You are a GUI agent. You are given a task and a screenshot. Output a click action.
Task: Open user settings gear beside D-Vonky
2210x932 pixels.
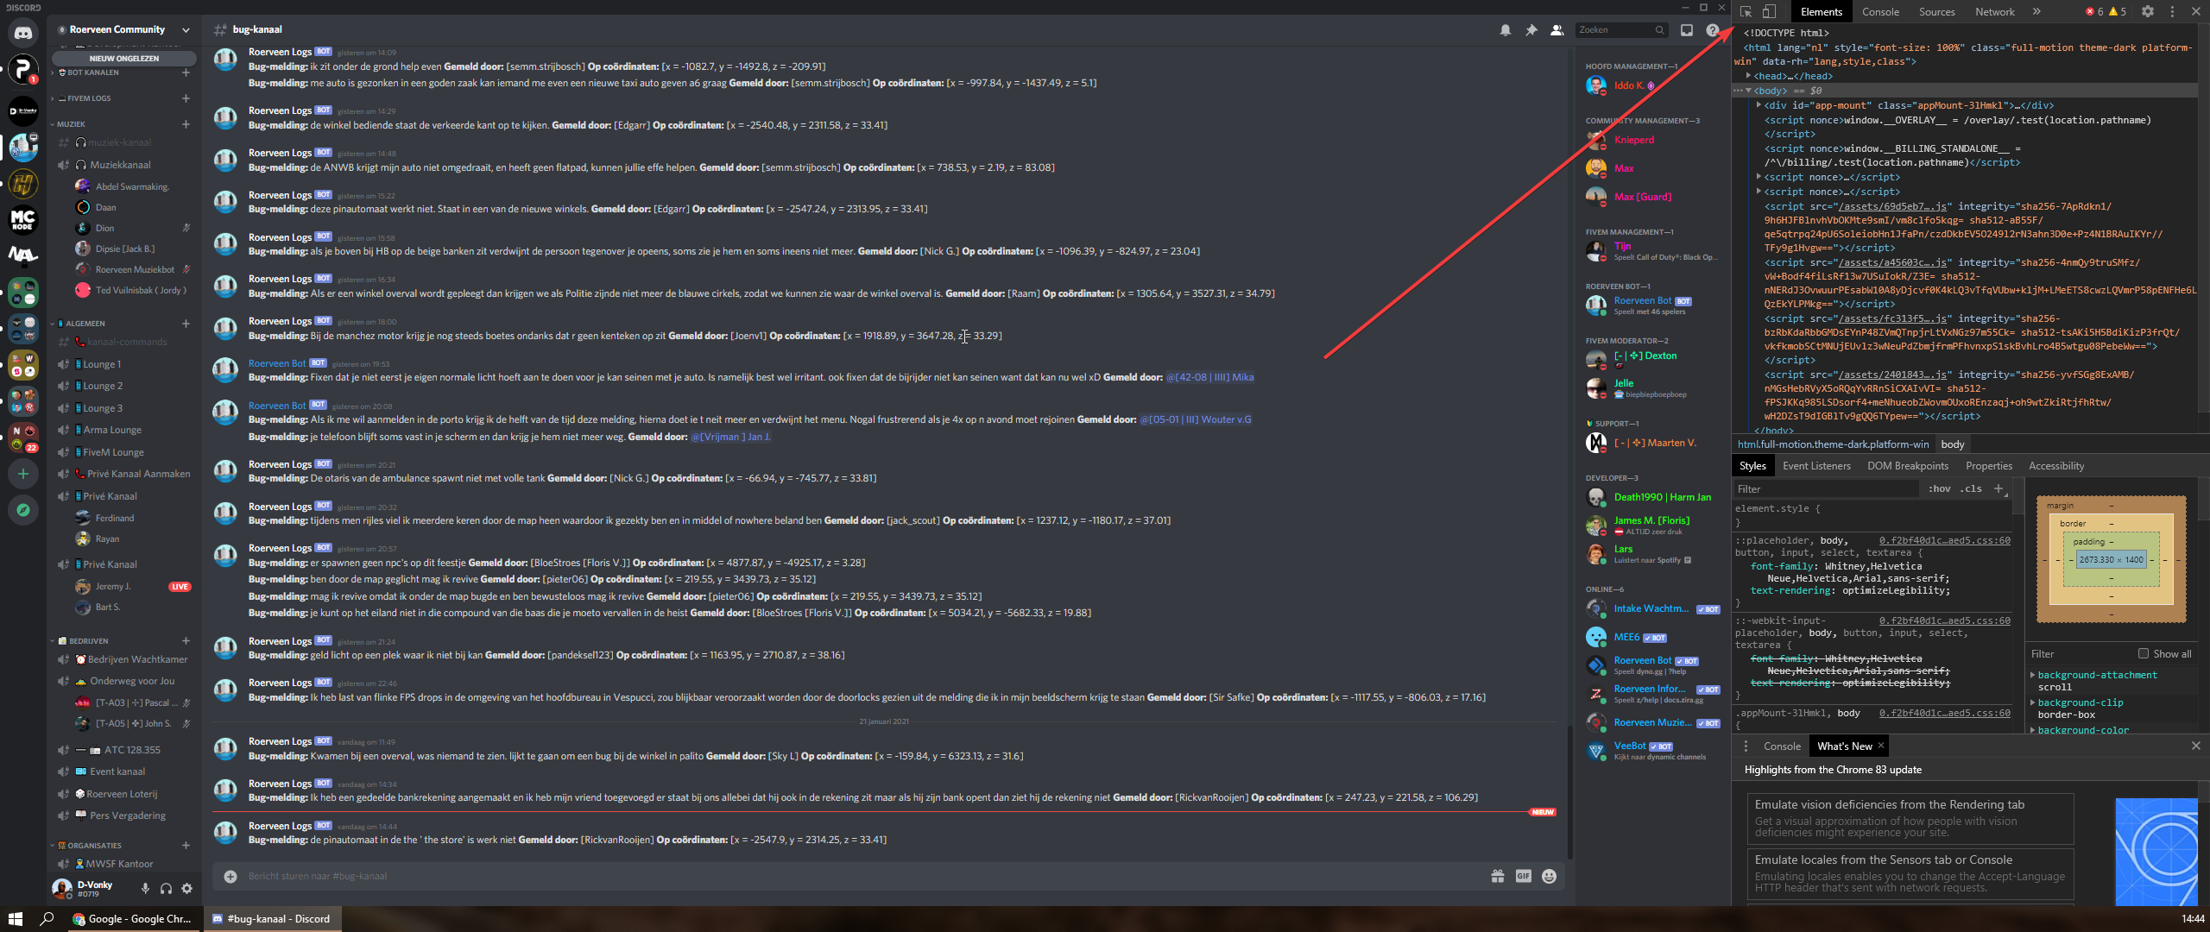click(186, 888)
